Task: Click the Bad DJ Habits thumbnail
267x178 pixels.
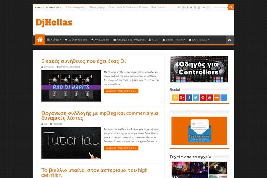Action: pyautogui.click(x=71, y=86)
